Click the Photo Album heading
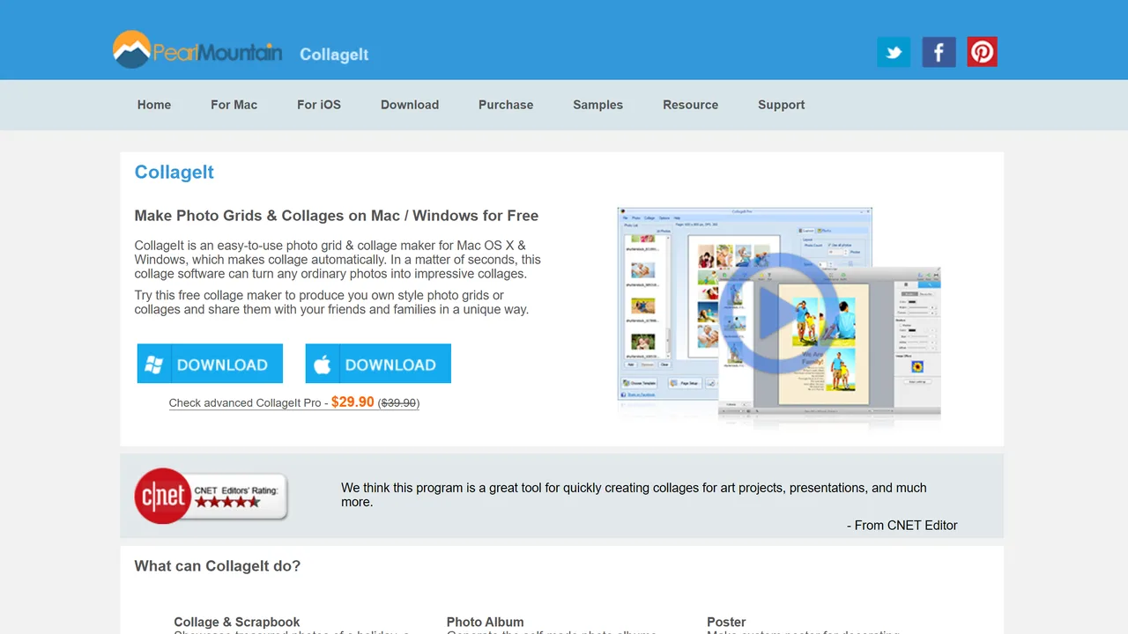This screenshot has width=1128, height=634. tap(485, 622)
